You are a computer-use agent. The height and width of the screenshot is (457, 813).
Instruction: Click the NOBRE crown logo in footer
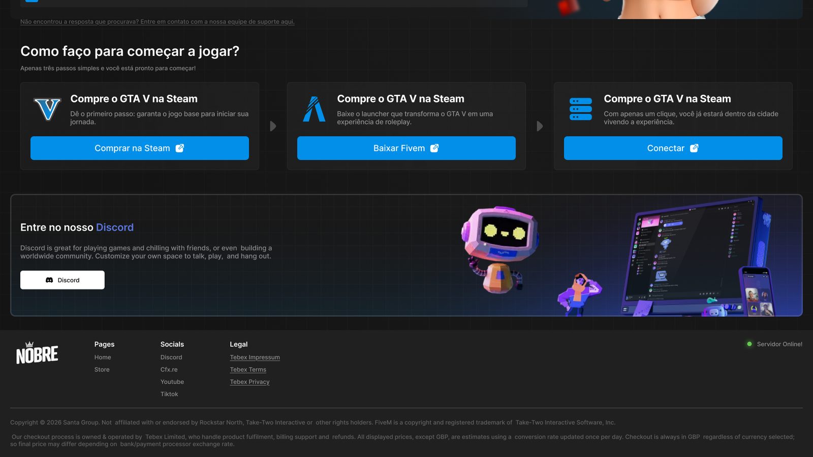pyautogui.click(x=37, y=353)
